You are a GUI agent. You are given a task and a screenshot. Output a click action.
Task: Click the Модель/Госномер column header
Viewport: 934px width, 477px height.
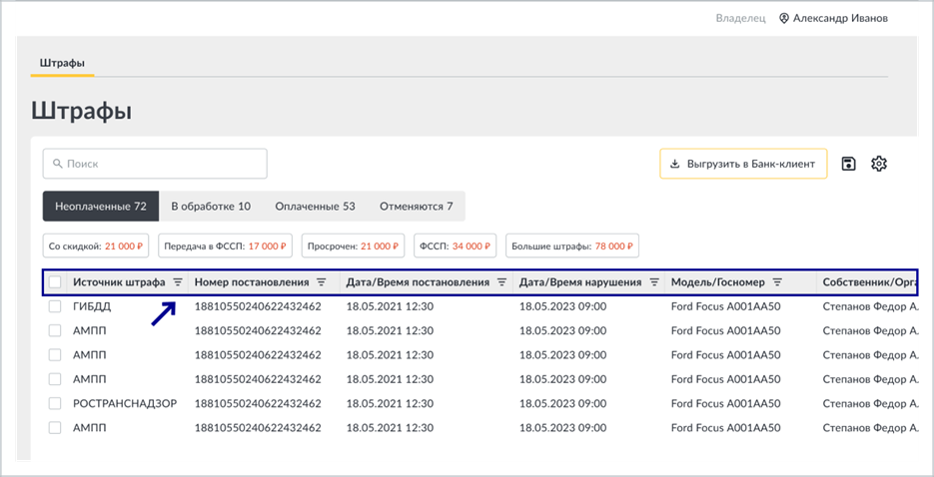[718, 283]
